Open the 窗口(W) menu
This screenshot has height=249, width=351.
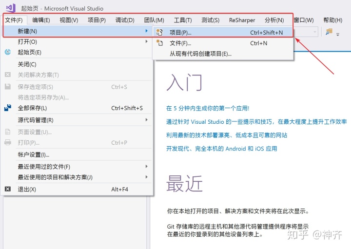(304, 20)
